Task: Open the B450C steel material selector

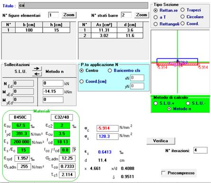Action: [x=20, y=117]
